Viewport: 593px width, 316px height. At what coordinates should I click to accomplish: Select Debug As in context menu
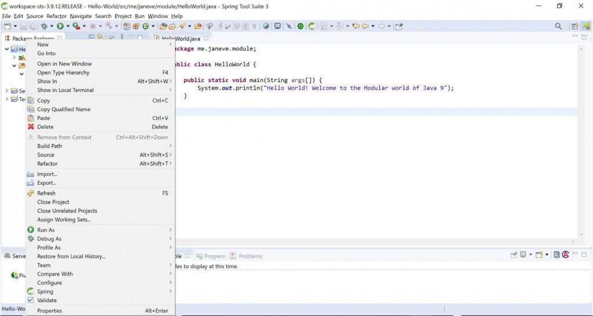coord(100,238)
